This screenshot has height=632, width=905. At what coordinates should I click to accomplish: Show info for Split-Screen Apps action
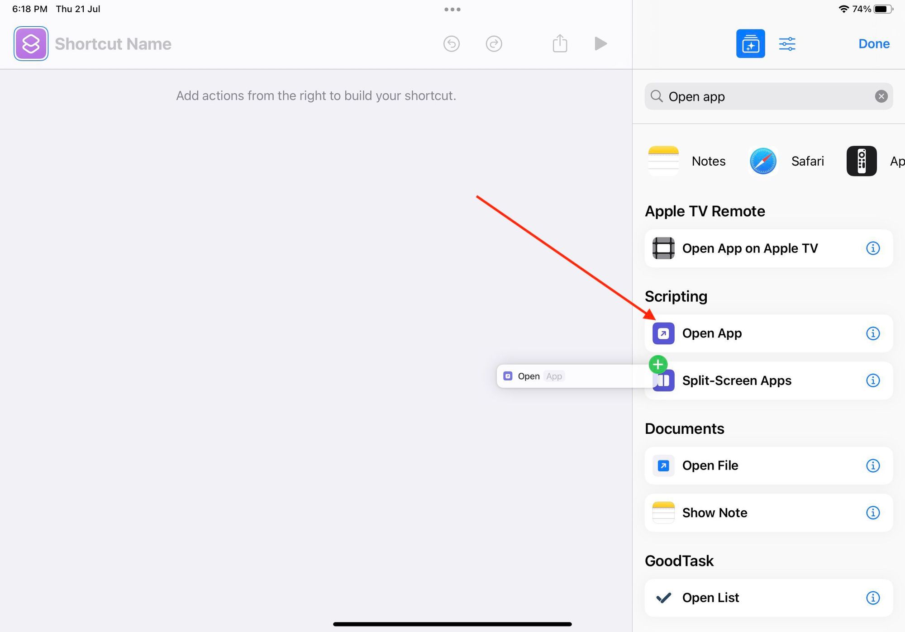click(x=872, y=380)
